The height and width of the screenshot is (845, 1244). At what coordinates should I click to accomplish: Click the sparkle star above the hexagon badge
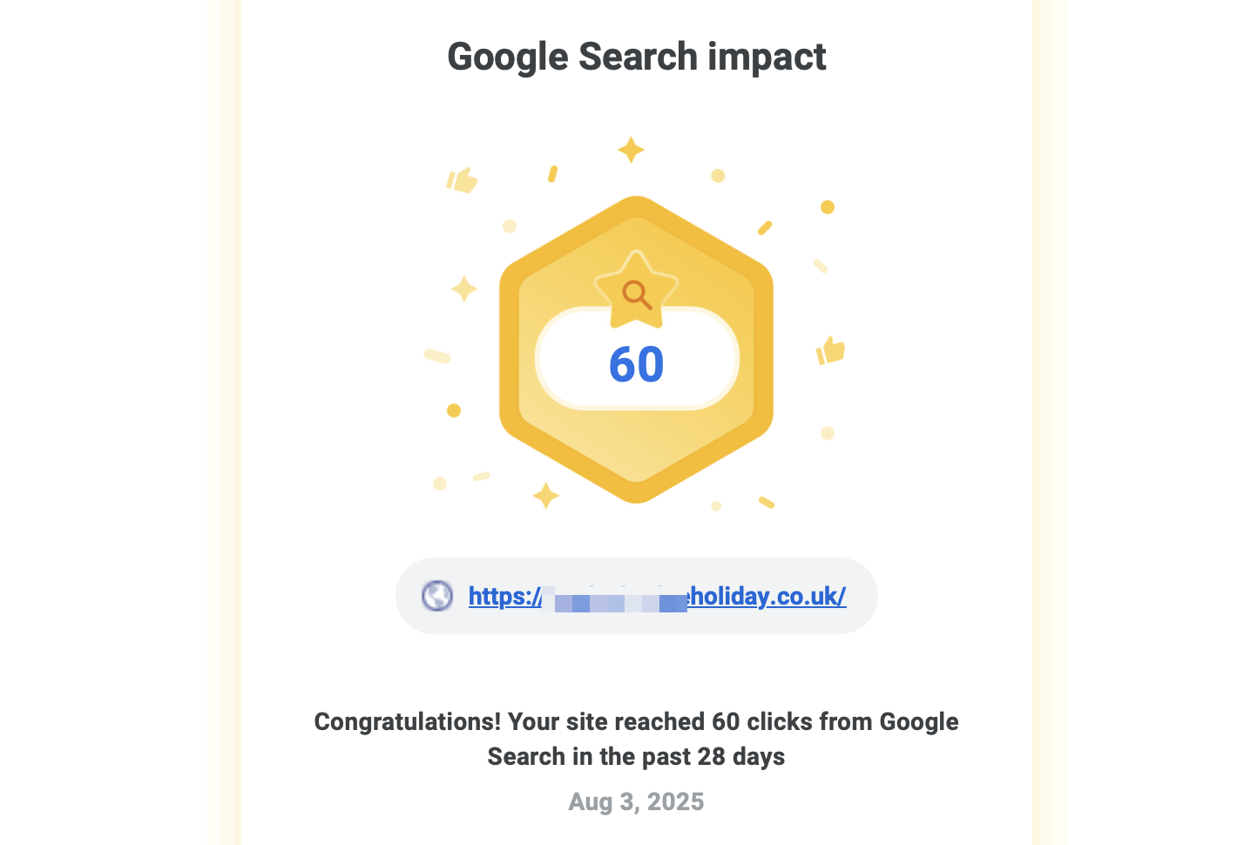631,150
